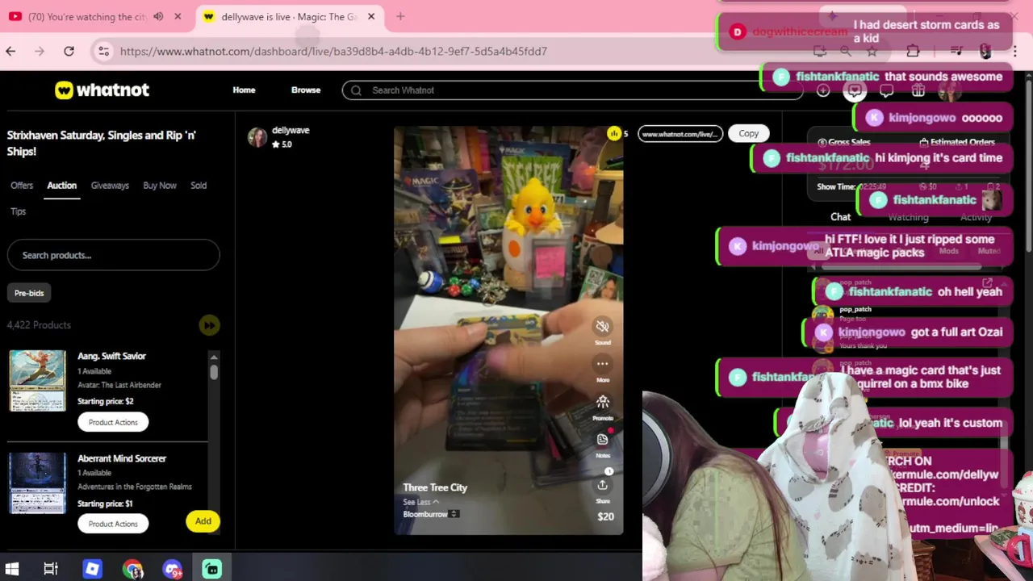Open Aberrant Mind Sorcerer card thumbnail
This screenshot has height=581, width=1033.
(37, 483)
